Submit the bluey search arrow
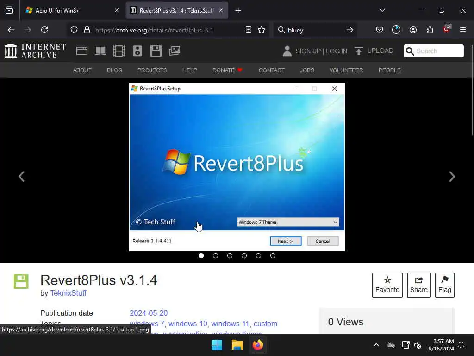This screenshot has height=356, width=474. pos(350,30)
